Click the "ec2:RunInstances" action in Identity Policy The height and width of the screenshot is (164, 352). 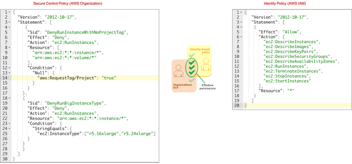(285, 66)
